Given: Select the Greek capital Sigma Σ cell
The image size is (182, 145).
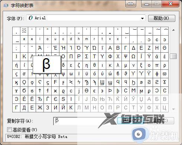Looking at the screenshot, I should pyautogui.click(x=87, y=57).
